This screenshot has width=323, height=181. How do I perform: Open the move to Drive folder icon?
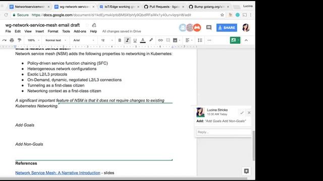click(94, 25)
